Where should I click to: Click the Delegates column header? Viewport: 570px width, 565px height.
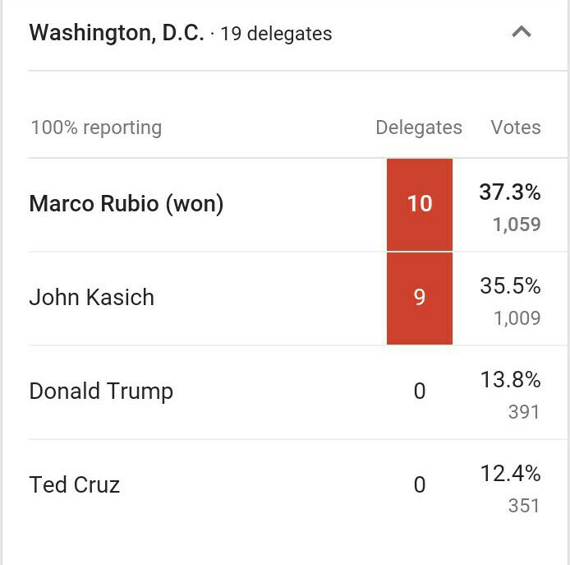point(418,127)
